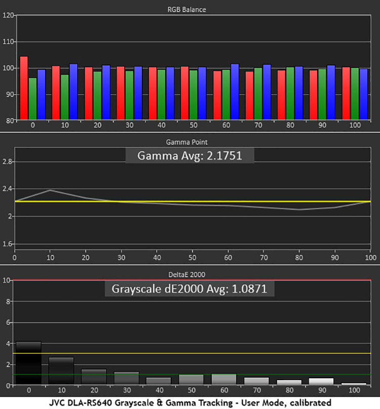The height and width of the screenshot is (409, 380).
Task: Click the DeltaE bar at 60
Action: [223, 379]
